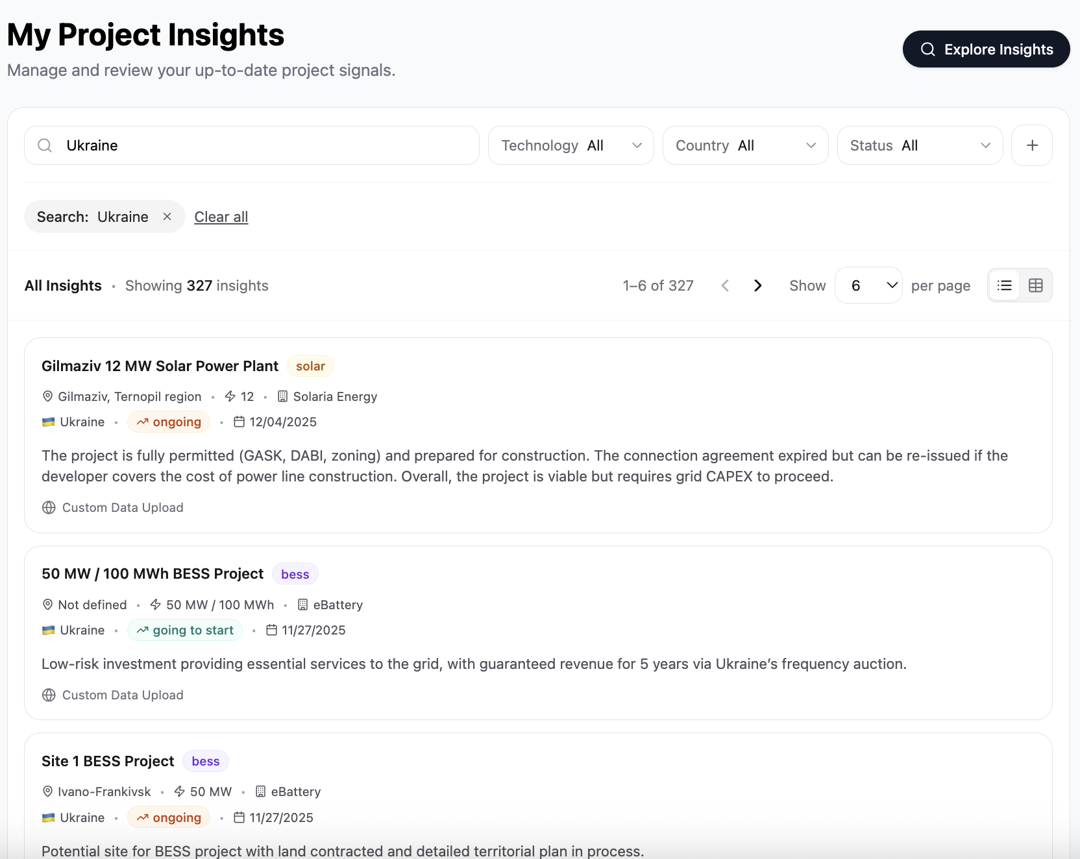Click calendar icon in Site 1 BESS card
This screenshot has width=1080, height=859.
(239, 817)
